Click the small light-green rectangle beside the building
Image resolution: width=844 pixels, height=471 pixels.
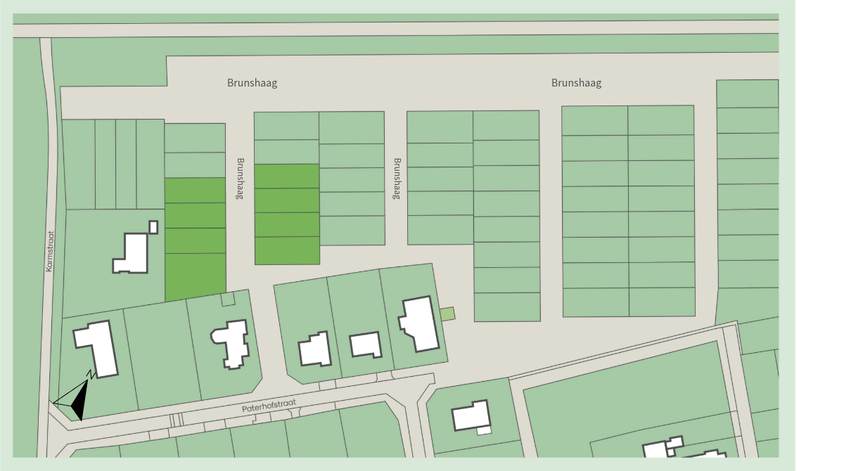click(x=448, y=314)
